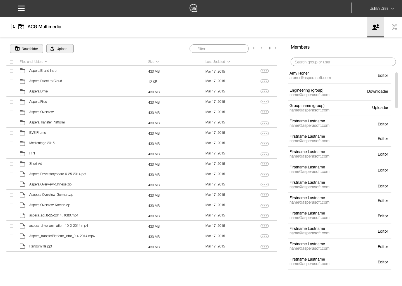Expand the Julian Zinn user menu
The height and width of the screenshot is (286, 402).
(x=382, y=8)
